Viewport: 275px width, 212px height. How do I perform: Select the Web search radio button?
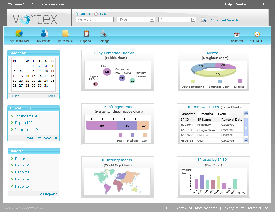click(x=96, y=14)
